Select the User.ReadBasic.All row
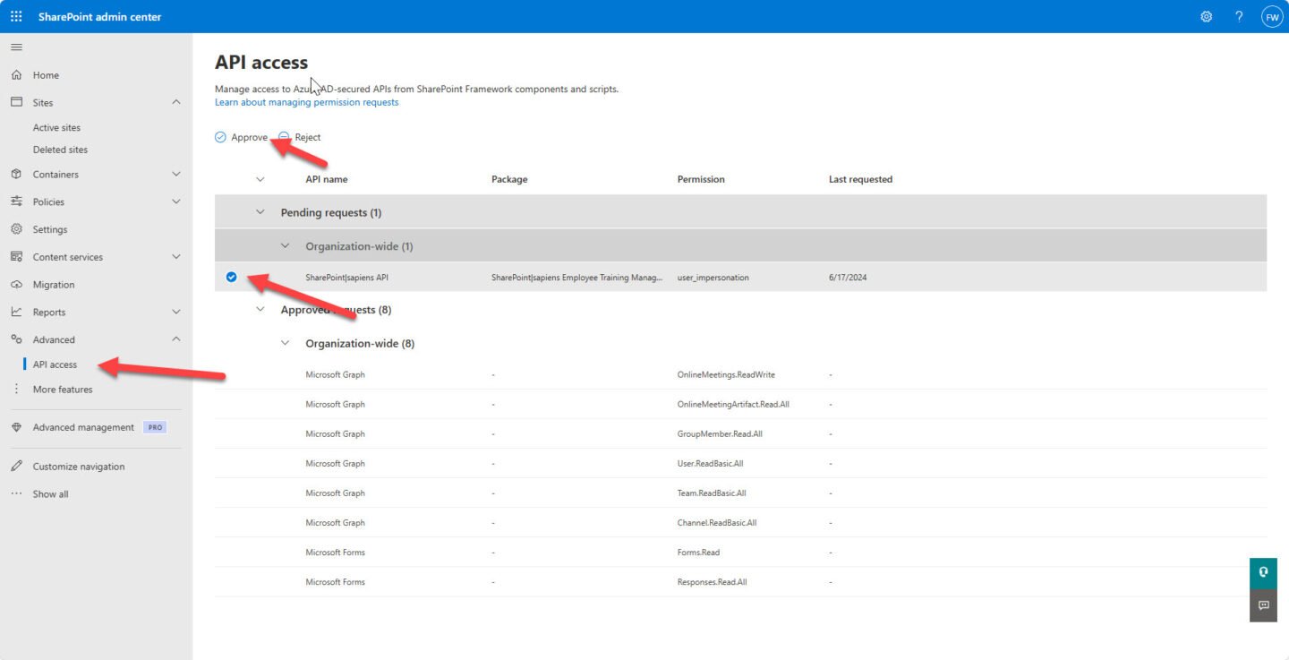1289x660 pixels. 740,463
